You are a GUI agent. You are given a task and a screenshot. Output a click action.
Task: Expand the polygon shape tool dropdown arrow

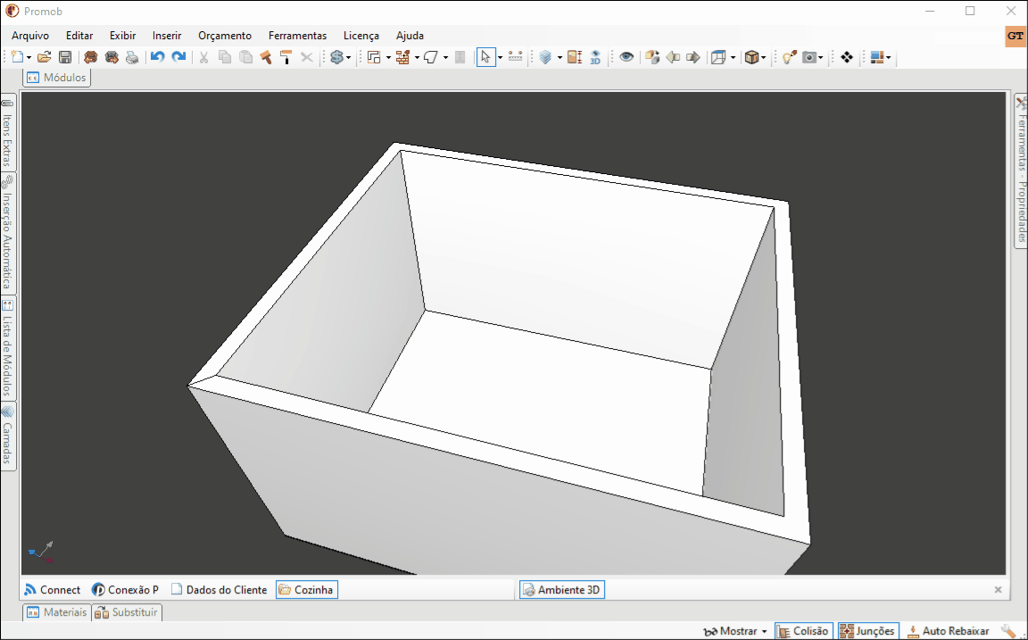(x=446, y=58)
